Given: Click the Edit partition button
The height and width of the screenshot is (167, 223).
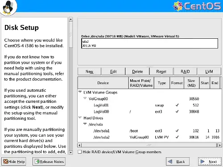Looking at the screenshot, I should pos(113,72).
